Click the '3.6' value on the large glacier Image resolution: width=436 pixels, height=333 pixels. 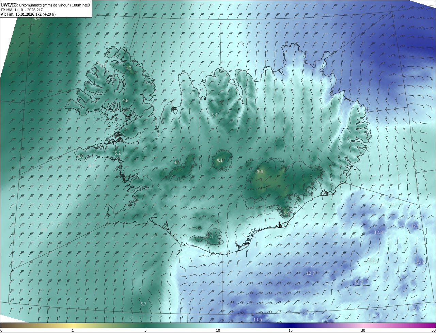260,172
